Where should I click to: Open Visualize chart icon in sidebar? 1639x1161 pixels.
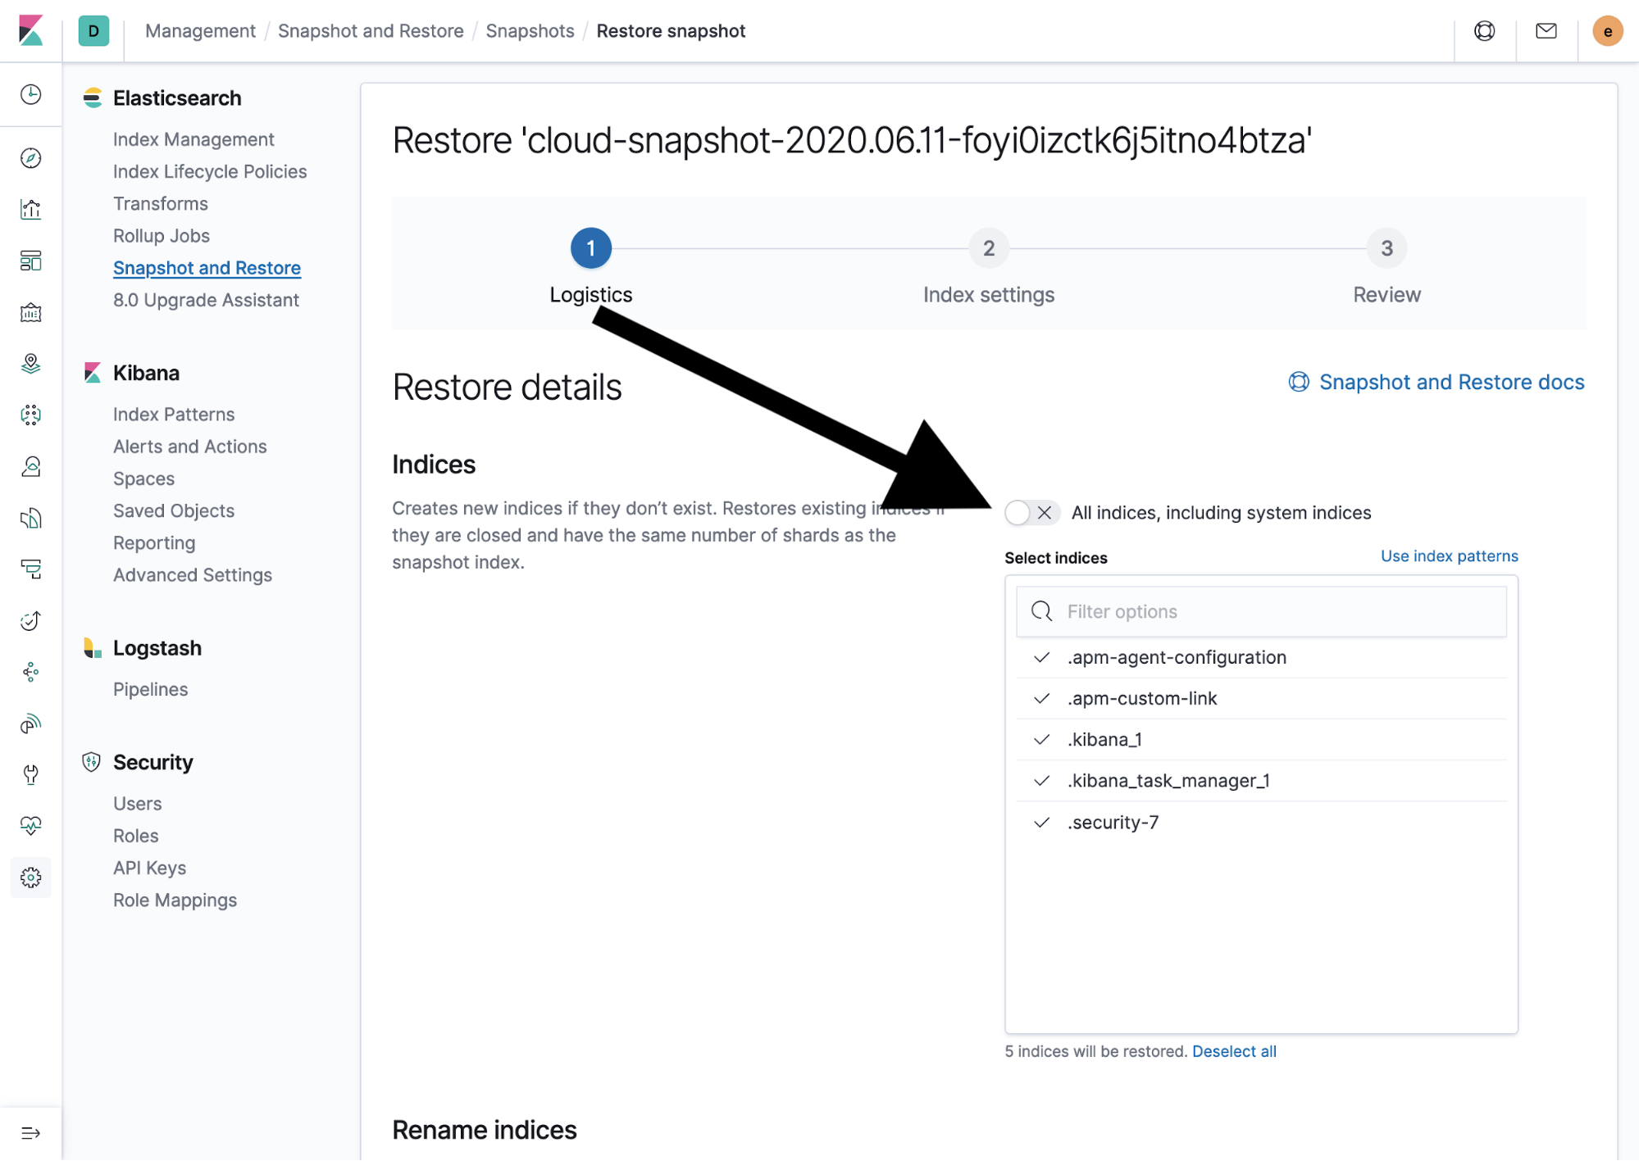tap(31, 210)
